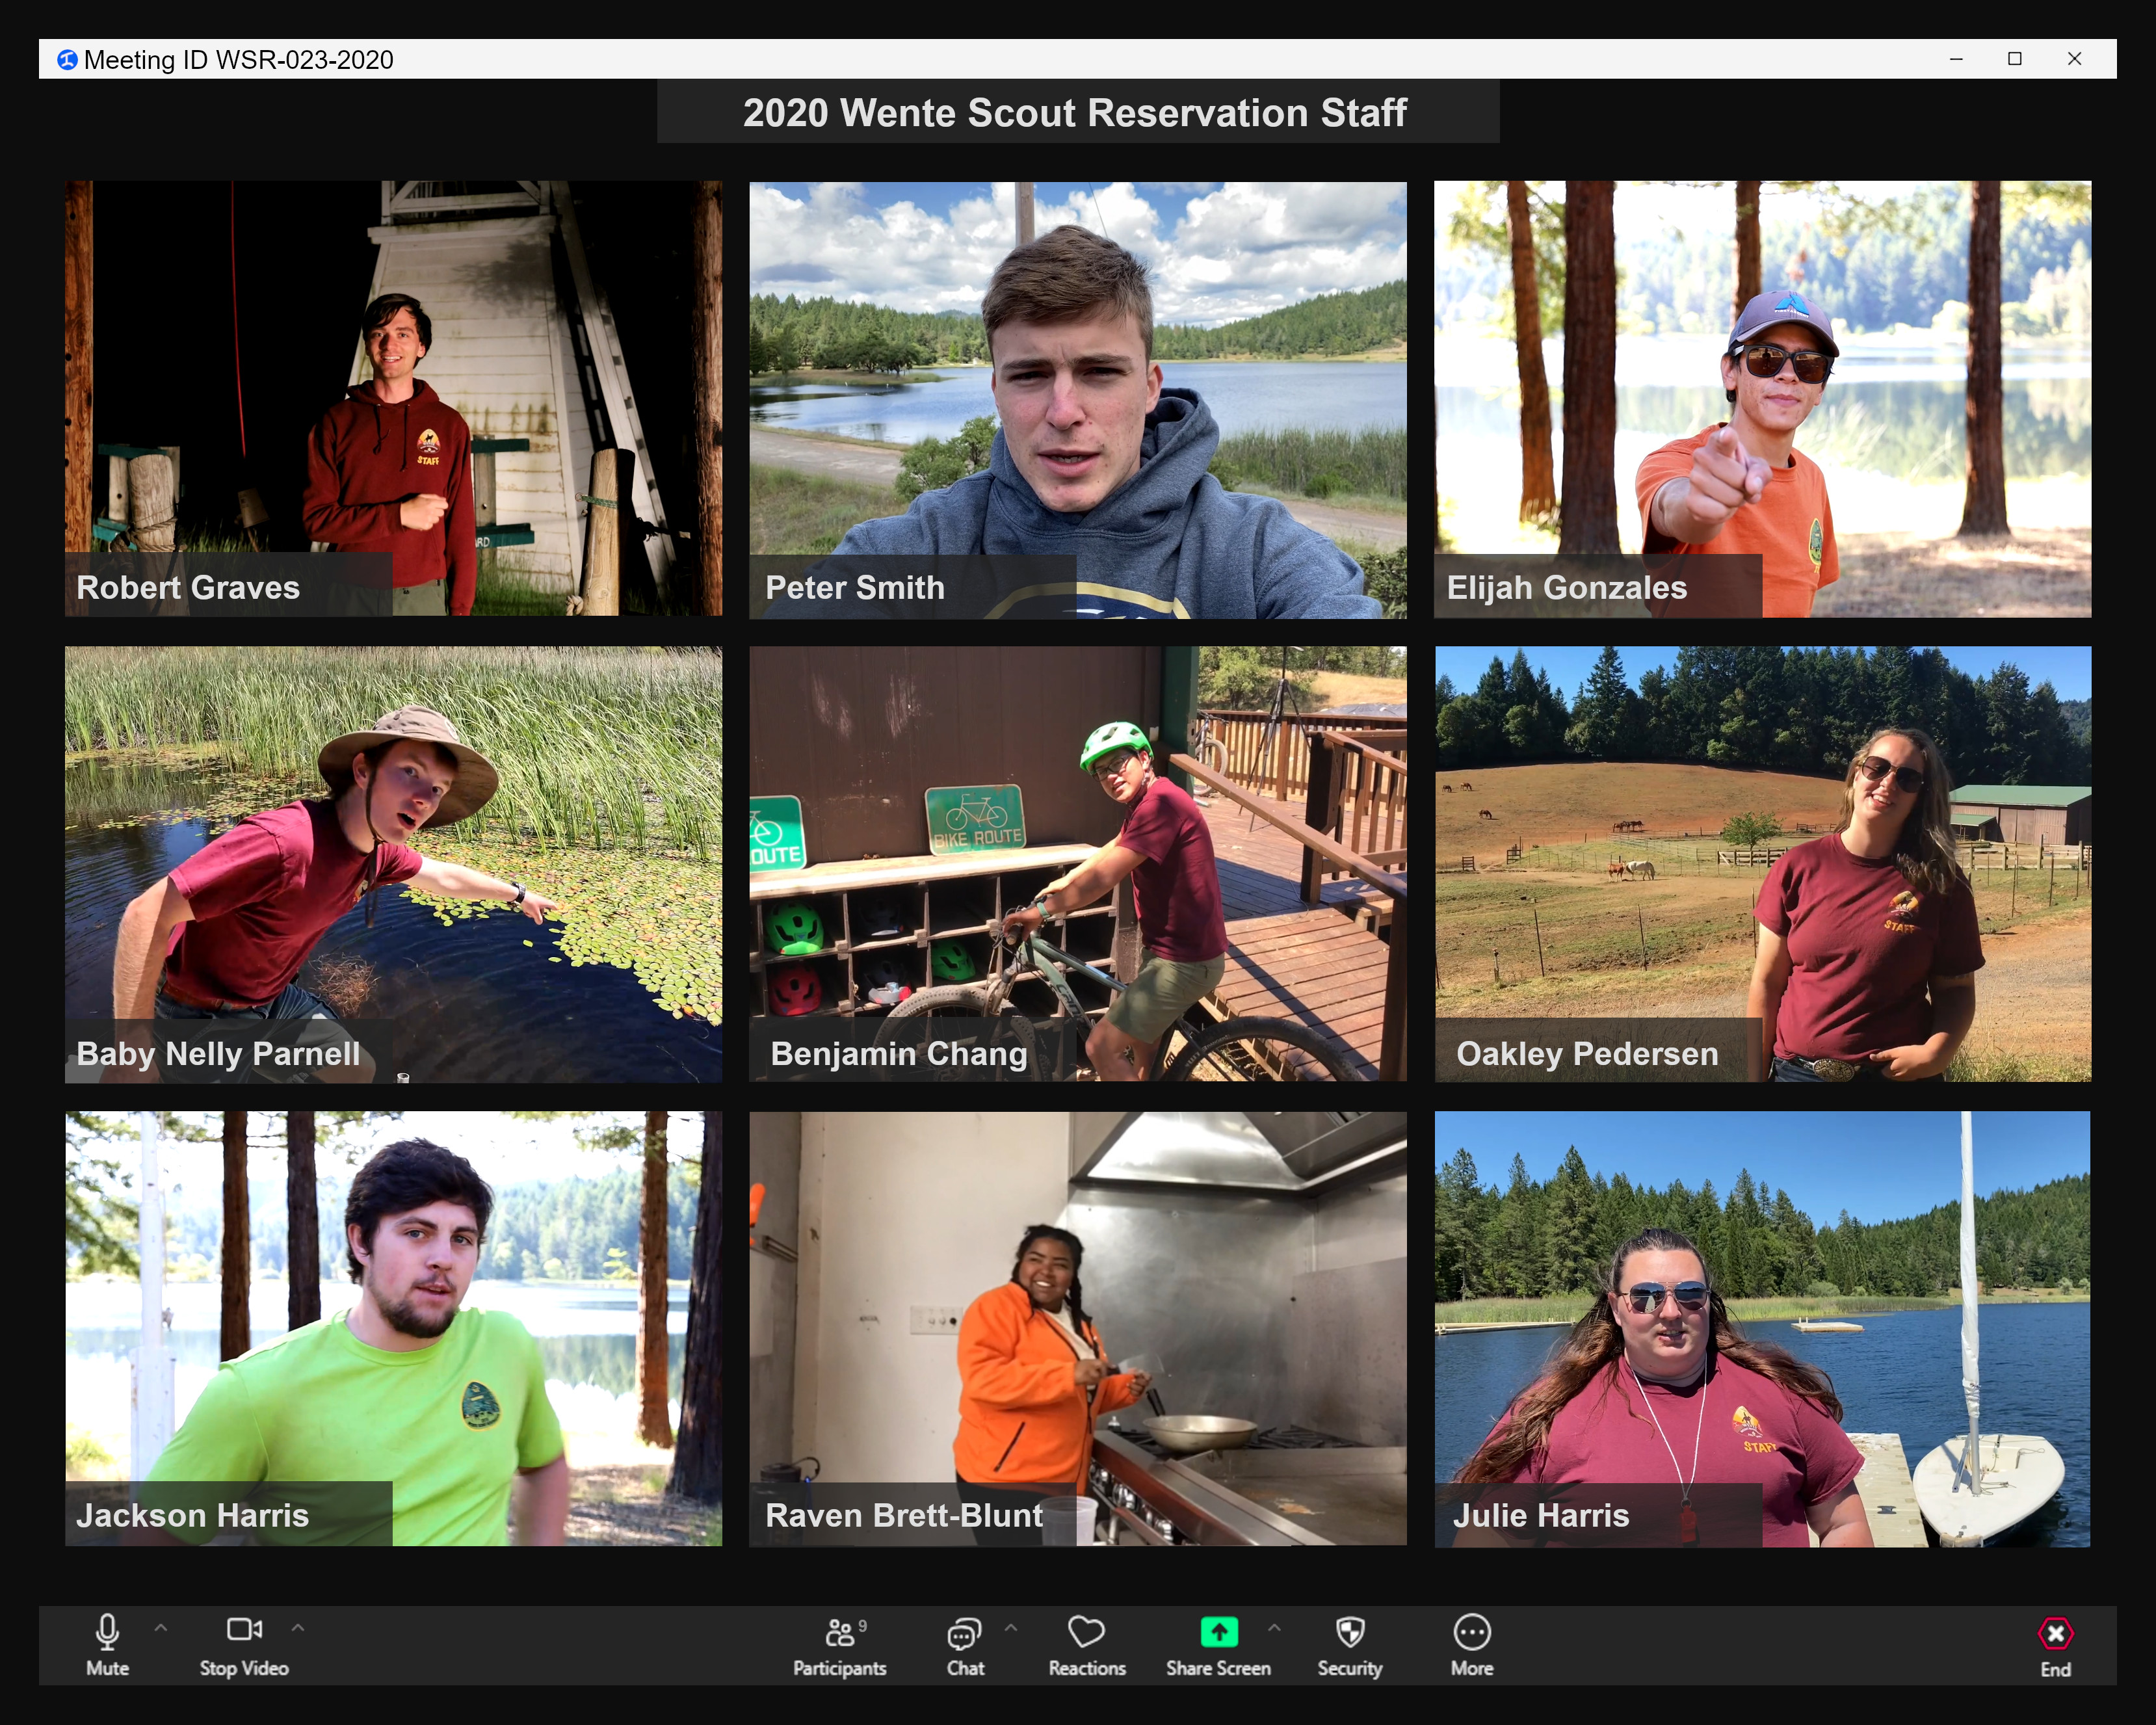The height and width of the screenshot is (1725, 2156).
Task: Click the meeting info icon by Meeting ID
Action: 67,60
